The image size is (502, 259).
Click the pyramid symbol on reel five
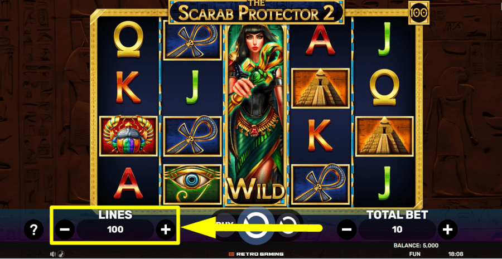384,136
